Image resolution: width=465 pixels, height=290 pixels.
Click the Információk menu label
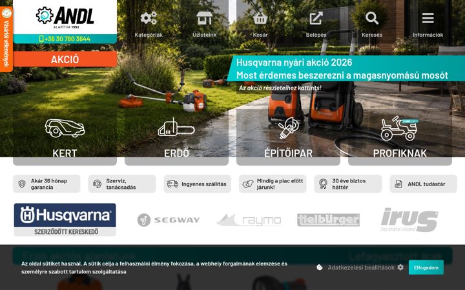(x=428, y=35)
